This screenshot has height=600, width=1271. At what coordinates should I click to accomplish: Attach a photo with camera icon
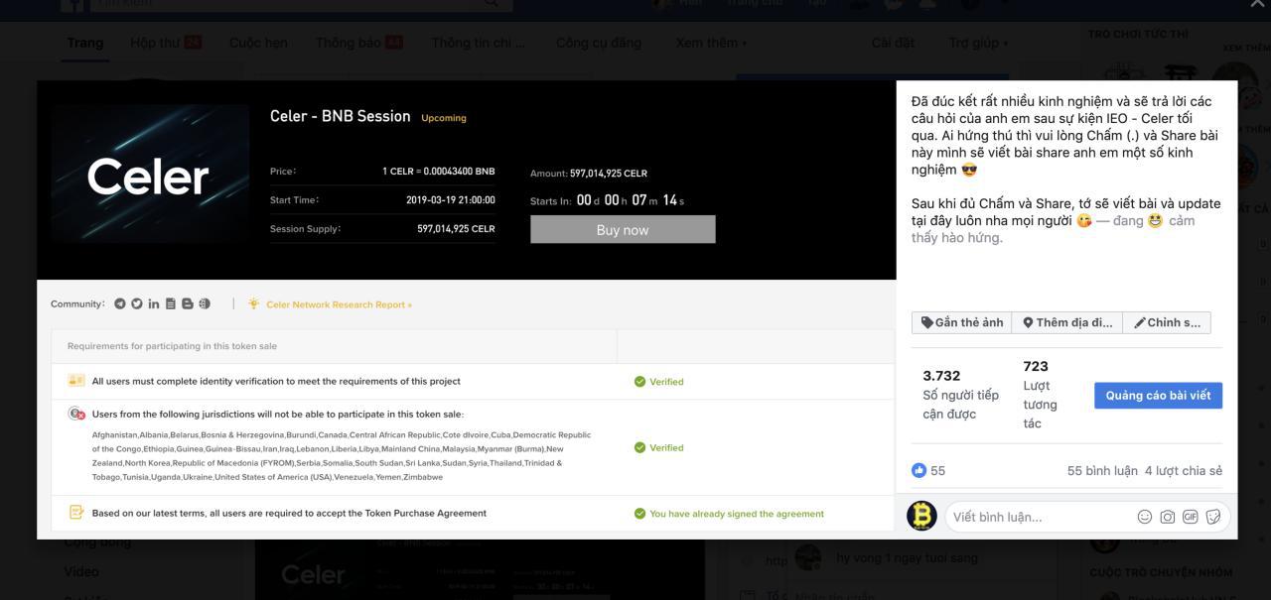(x=1168, y=517)
